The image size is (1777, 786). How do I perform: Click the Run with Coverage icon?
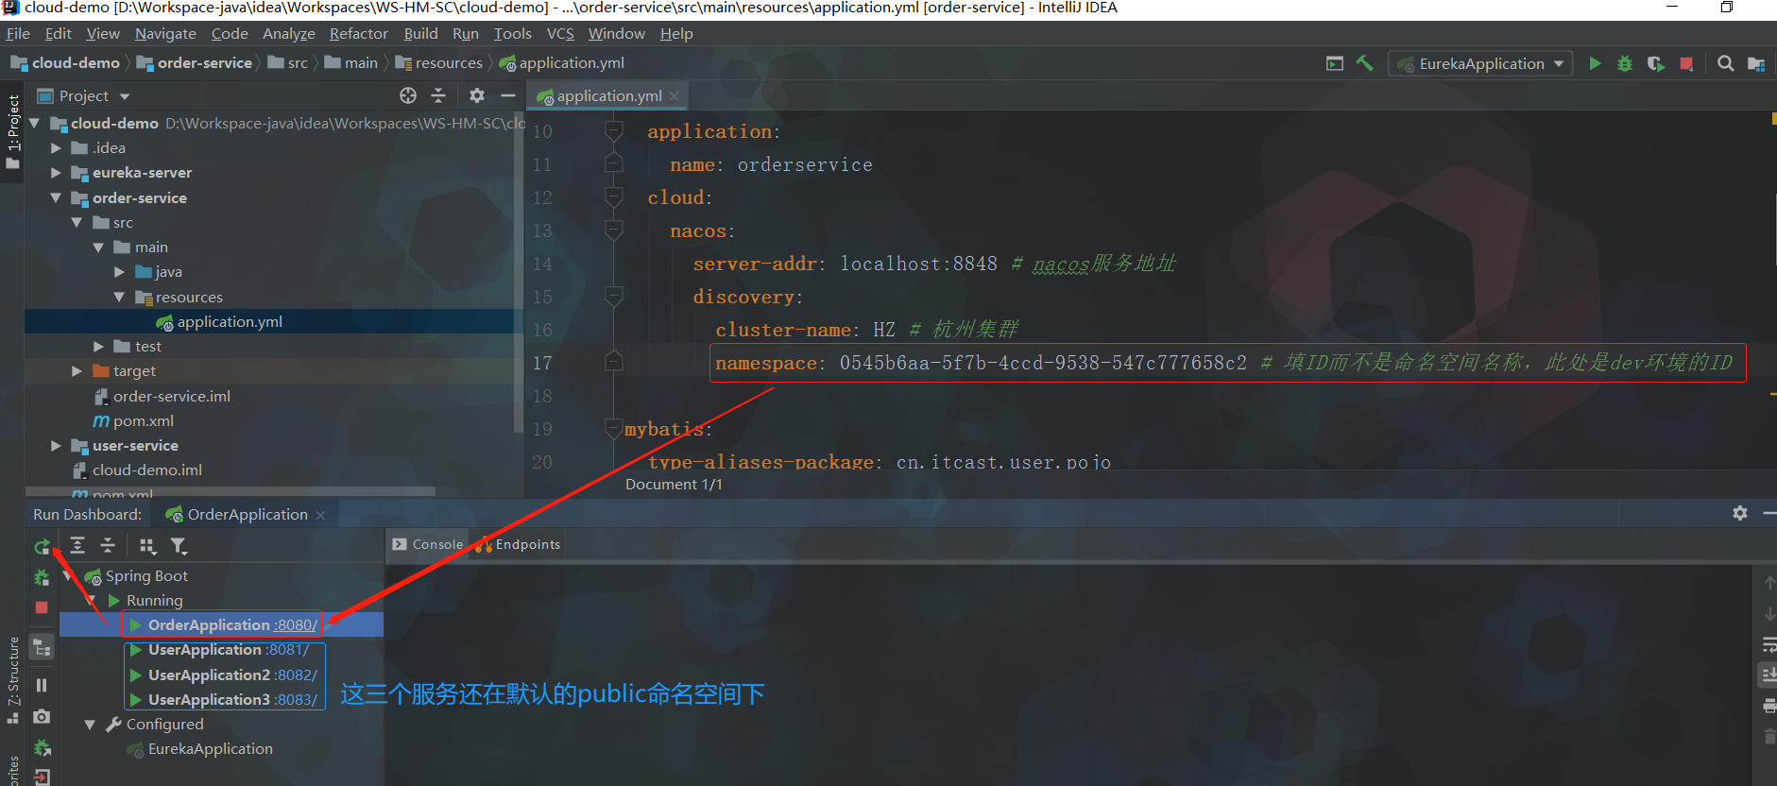[x=1656, y=63]
